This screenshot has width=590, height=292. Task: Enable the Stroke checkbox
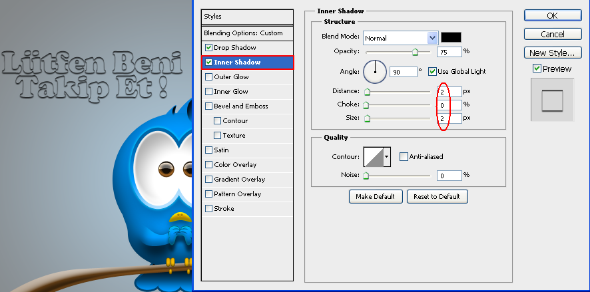pyautogui.click(x=208, y=209)
